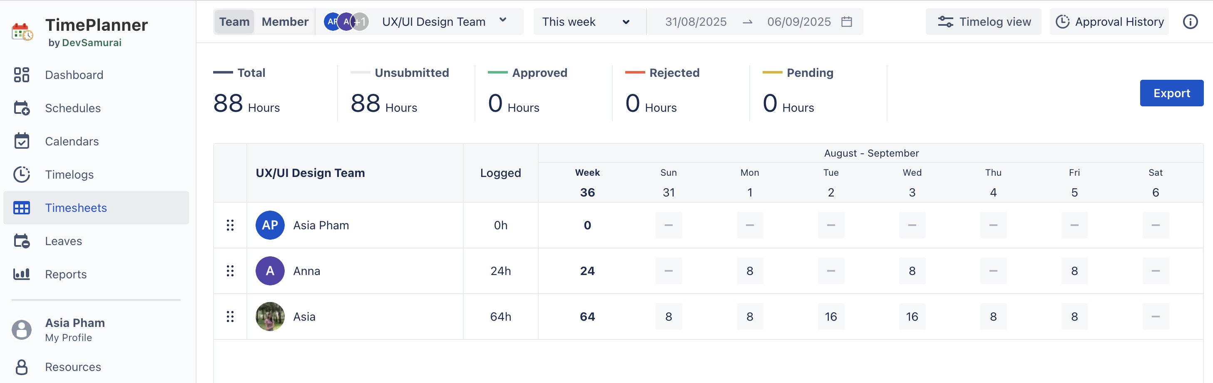Expand the UX/UI Design Team dropdown
The image size is (1213, 383).
(502, 21)
